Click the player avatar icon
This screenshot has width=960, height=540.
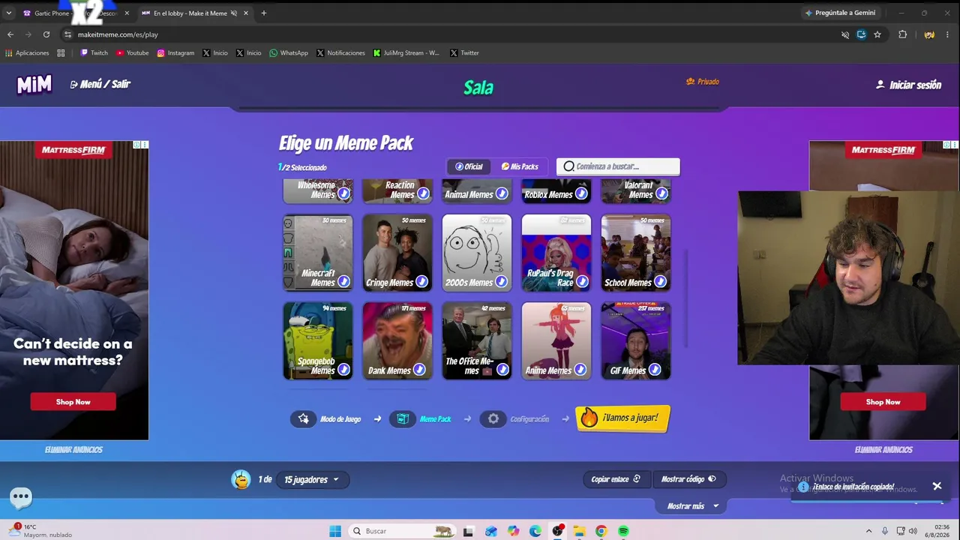coord(241,479)
